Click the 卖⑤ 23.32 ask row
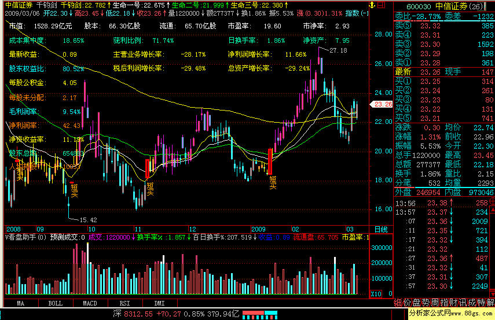 click(445, 26)
